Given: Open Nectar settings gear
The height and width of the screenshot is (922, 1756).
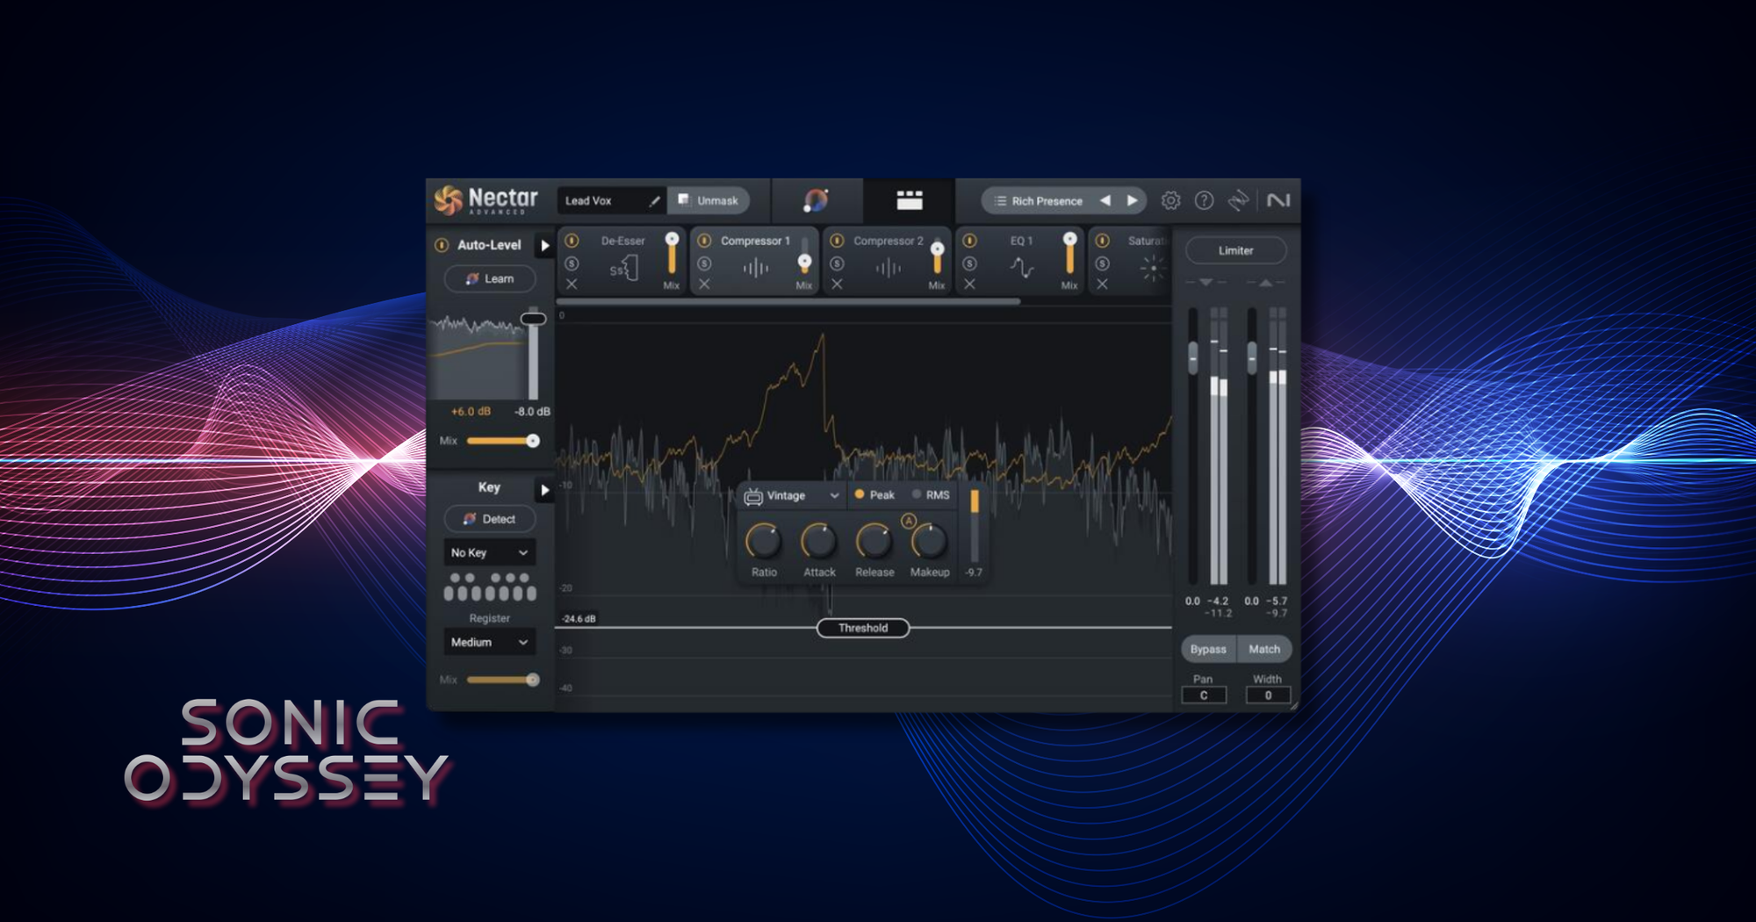Looking at the screenshot, I should point(1170,201).
